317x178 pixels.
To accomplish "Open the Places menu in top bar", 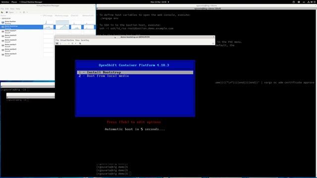I will pos(14,2).
